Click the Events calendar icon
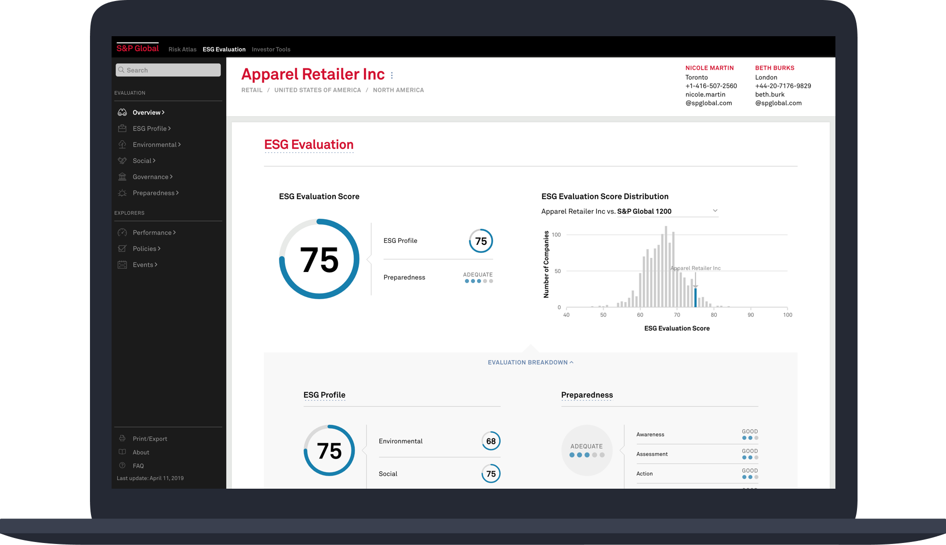 click(122, 264)
